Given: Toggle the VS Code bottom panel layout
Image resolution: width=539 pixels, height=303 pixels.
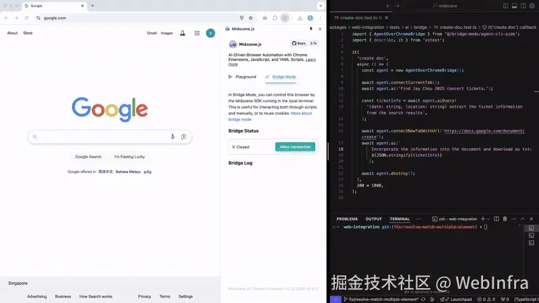Looking at the screenshot, I should point(514,6).
